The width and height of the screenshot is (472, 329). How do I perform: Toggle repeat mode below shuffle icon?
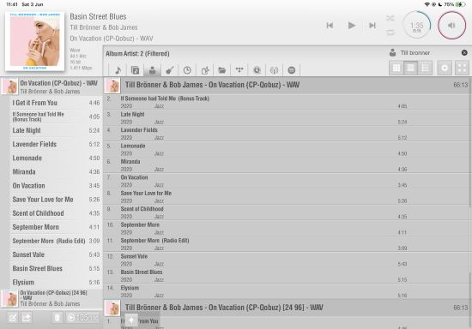pos(390,32)
